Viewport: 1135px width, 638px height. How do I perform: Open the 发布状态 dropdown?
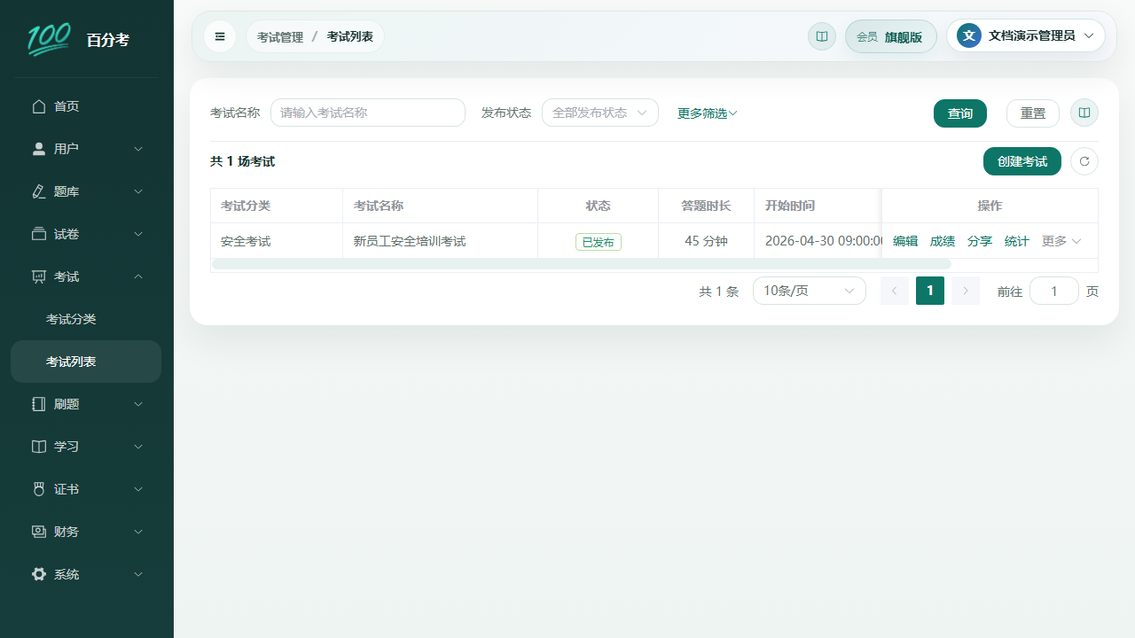point(600,113)
